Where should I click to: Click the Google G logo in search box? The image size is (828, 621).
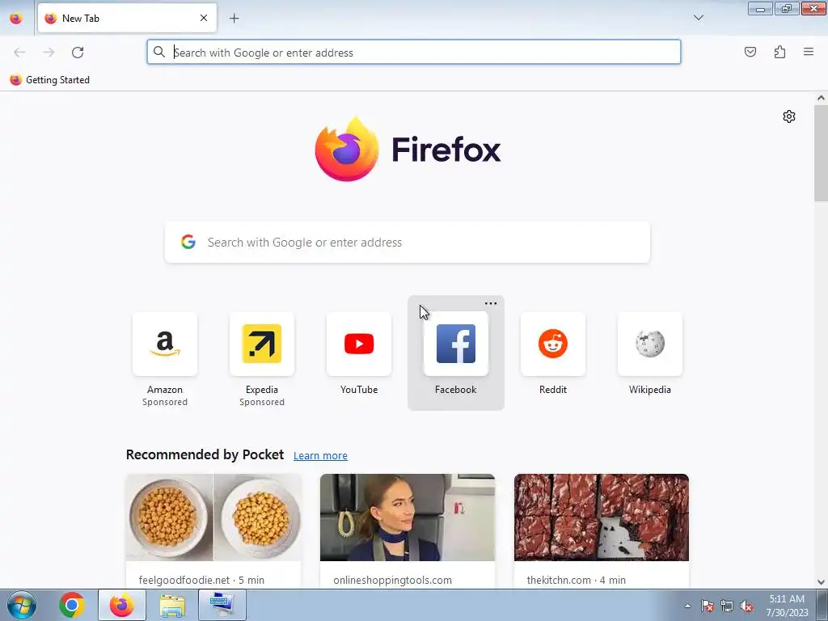[x=188, y=242]
